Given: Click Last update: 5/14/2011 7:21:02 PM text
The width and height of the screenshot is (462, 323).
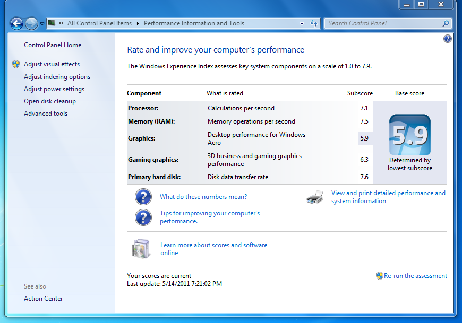Looking at the screenshot, I should 174,284.
